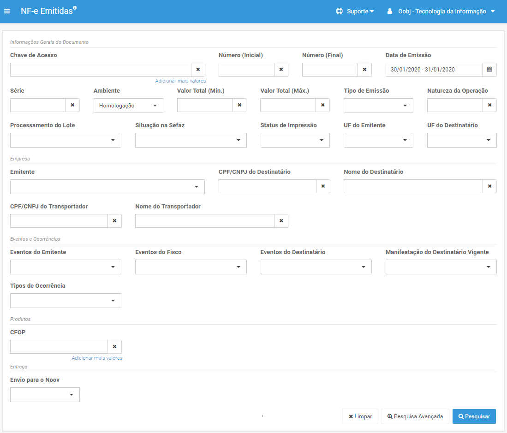507x433 pixels.
Task: Open the UF do Destinatário dropdown
Action: 462,140
